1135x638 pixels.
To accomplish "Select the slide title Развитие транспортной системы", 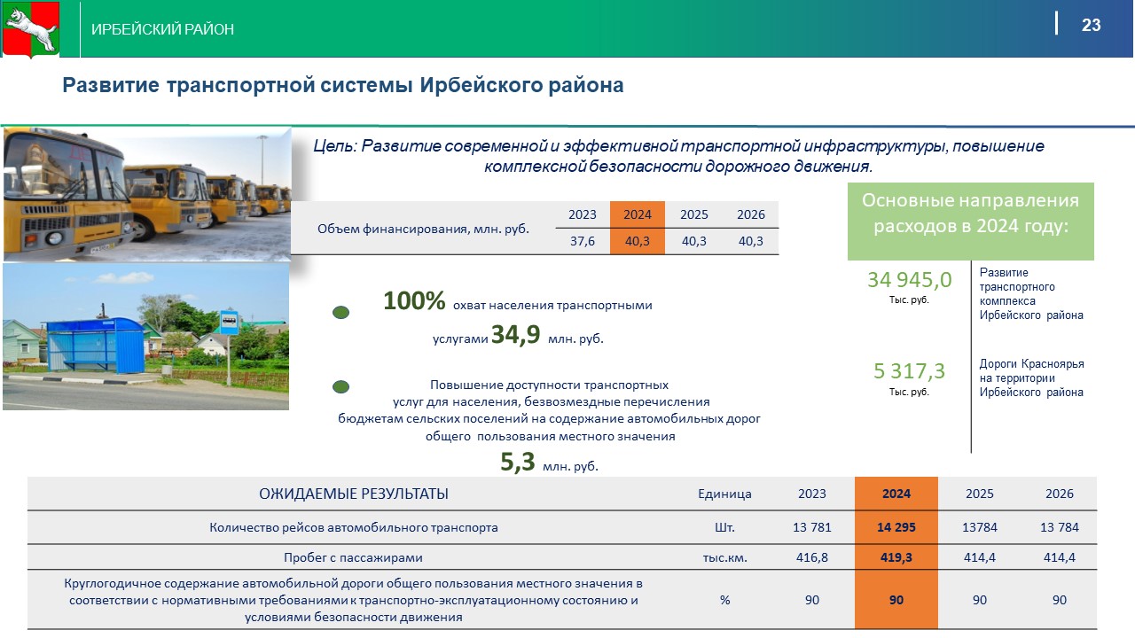I will [x=342, y=85].
